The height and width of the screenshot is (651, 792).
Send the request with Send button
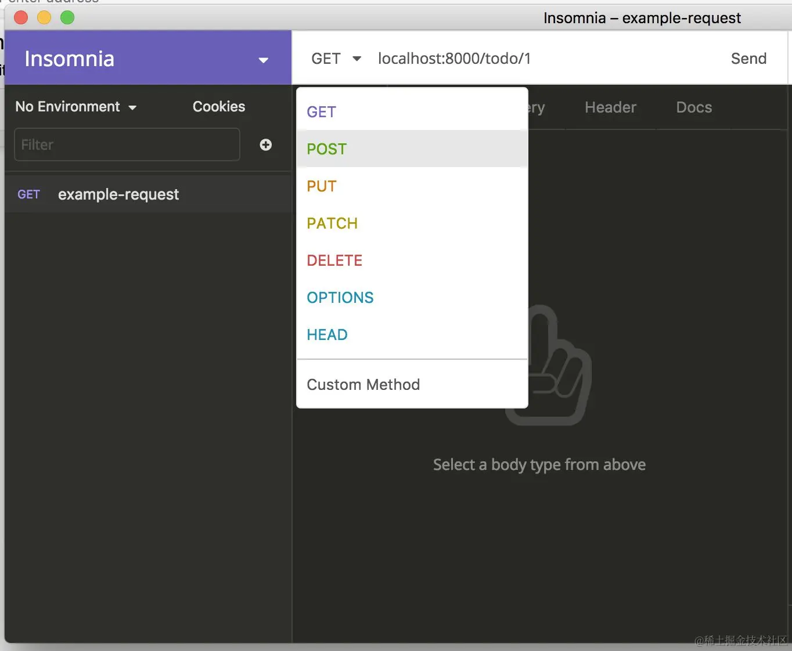[748, 59]
